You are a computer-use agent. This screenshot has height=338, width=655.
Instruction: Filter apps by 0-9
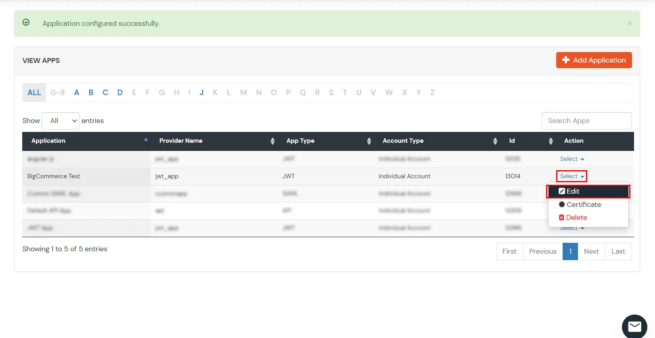tap(58, 92)
